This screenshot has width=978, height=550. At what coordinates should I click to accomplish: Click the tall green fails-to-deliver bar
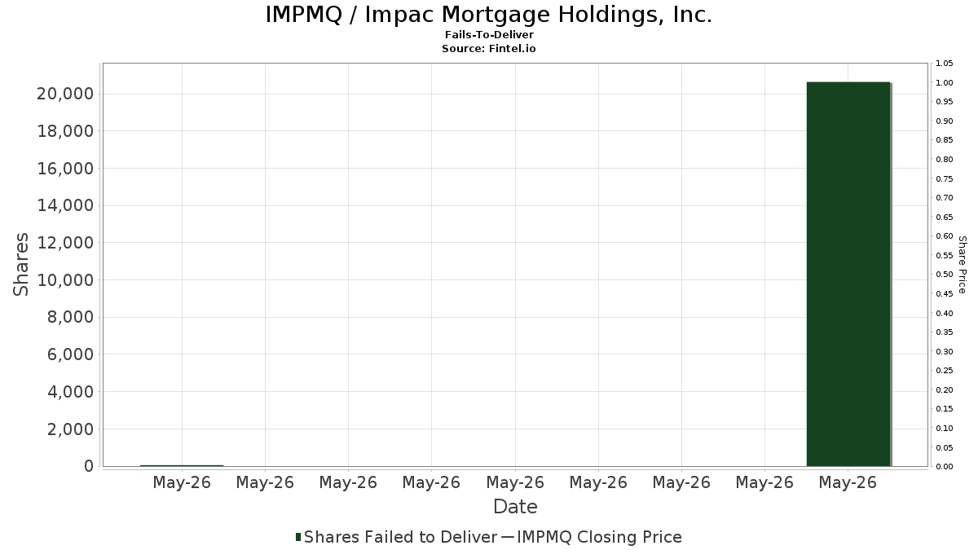848,274
